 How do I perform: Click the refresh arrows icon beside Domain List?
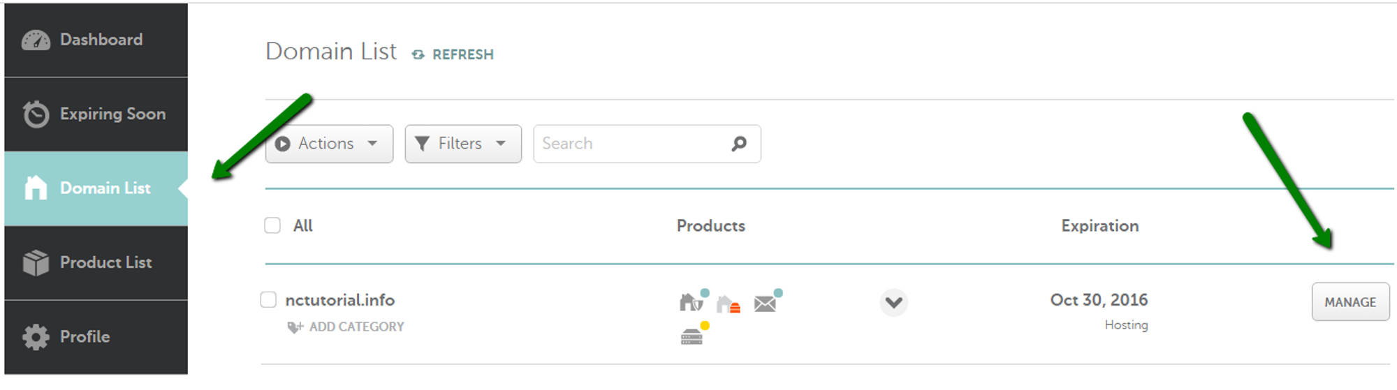pyautogui.click(x=418, y=54)
